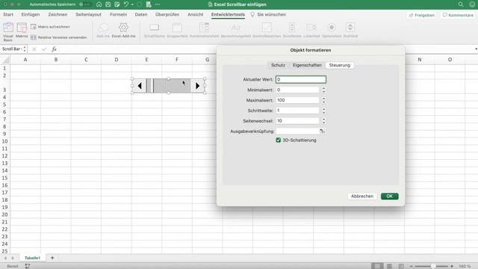The height and width of the screenshot is (269, 478).
Task: Click the save icon in title bar
Action: click(108, 4)
